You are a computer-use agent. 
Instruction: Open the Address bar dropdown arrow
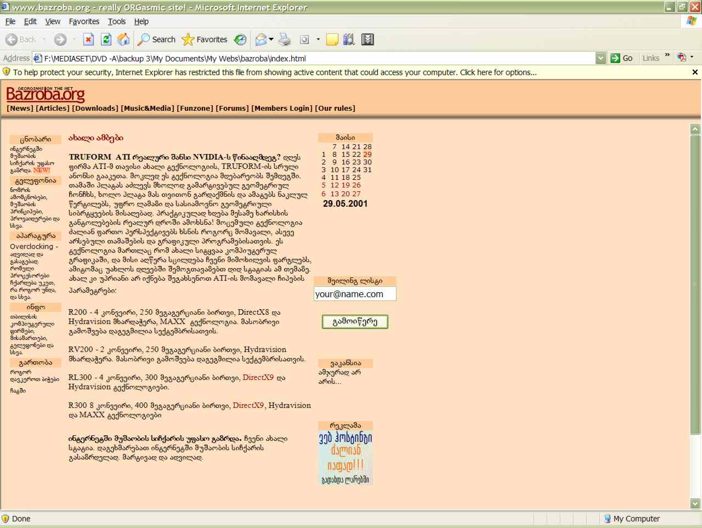tap(601, 58)
